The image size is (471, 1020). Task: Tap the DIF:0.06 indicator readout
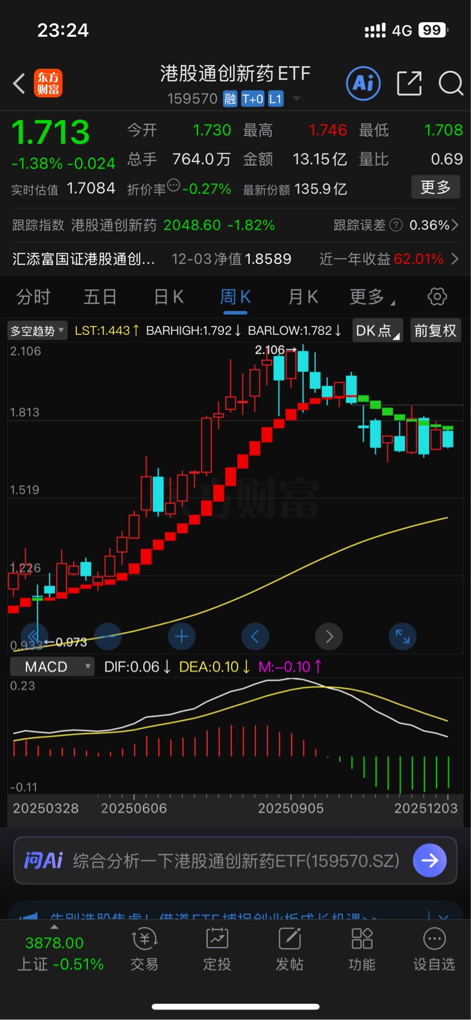pos(137,667)
